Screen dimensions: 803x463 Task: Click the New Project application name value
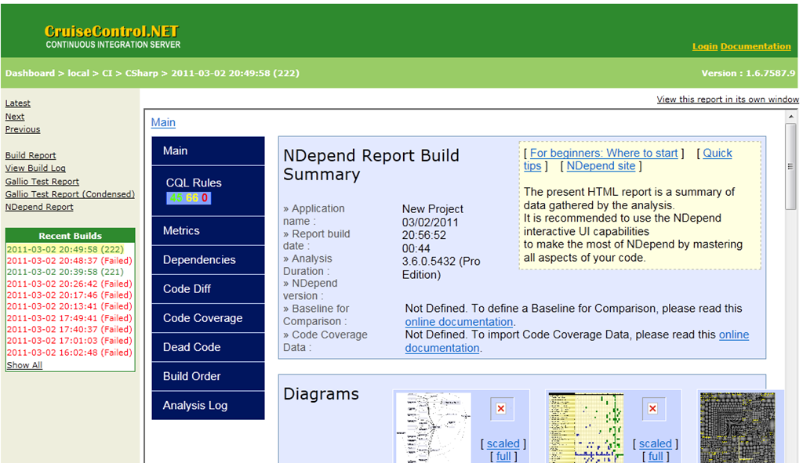pos(433,209)
